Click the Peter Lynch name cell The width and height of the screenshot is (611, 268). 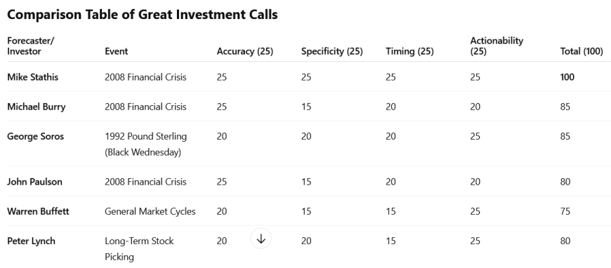tap(31, 241)
